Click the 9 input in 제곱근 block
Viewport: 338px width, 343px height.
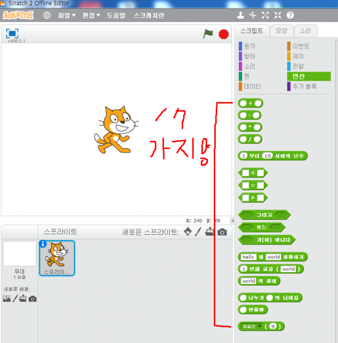[x=273, y=326]
